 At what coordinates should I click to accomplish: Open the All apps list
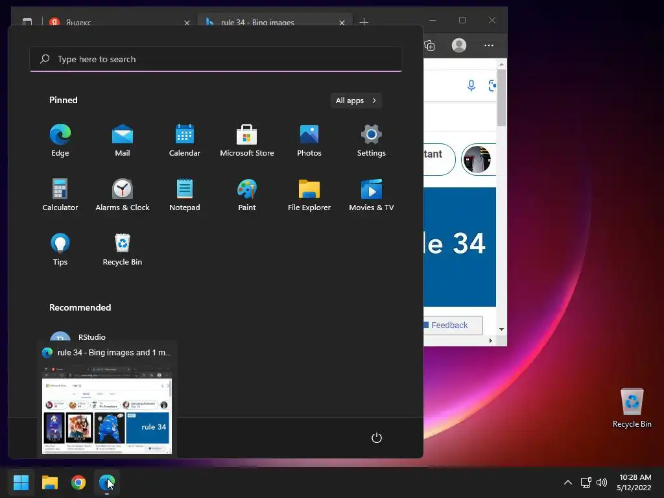(x=356, y=101)
